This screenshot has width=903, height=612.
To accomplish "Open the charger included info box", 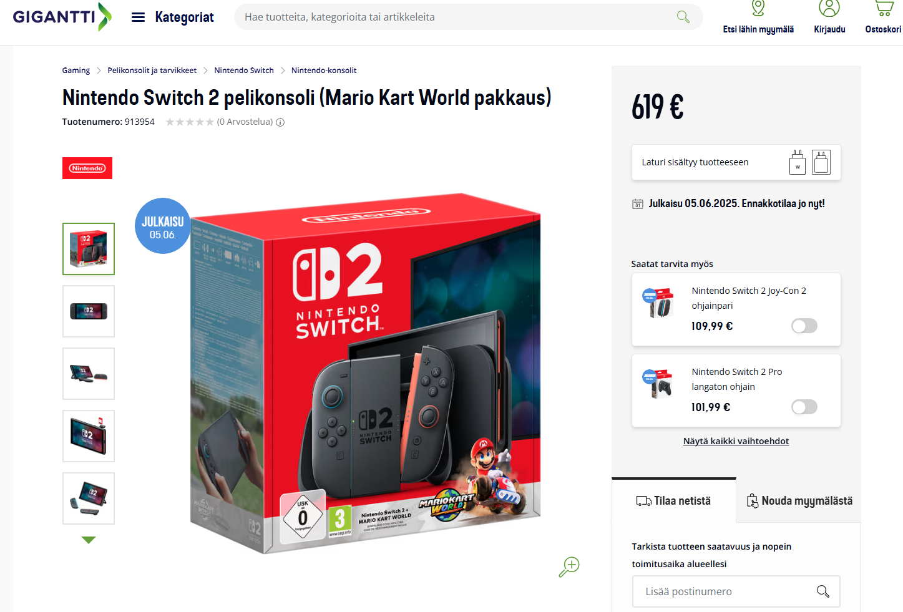I will pyautogui.click(x=736, y=162).
